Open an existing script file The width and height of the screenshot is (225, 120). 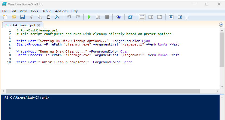(x=14, y=17)
